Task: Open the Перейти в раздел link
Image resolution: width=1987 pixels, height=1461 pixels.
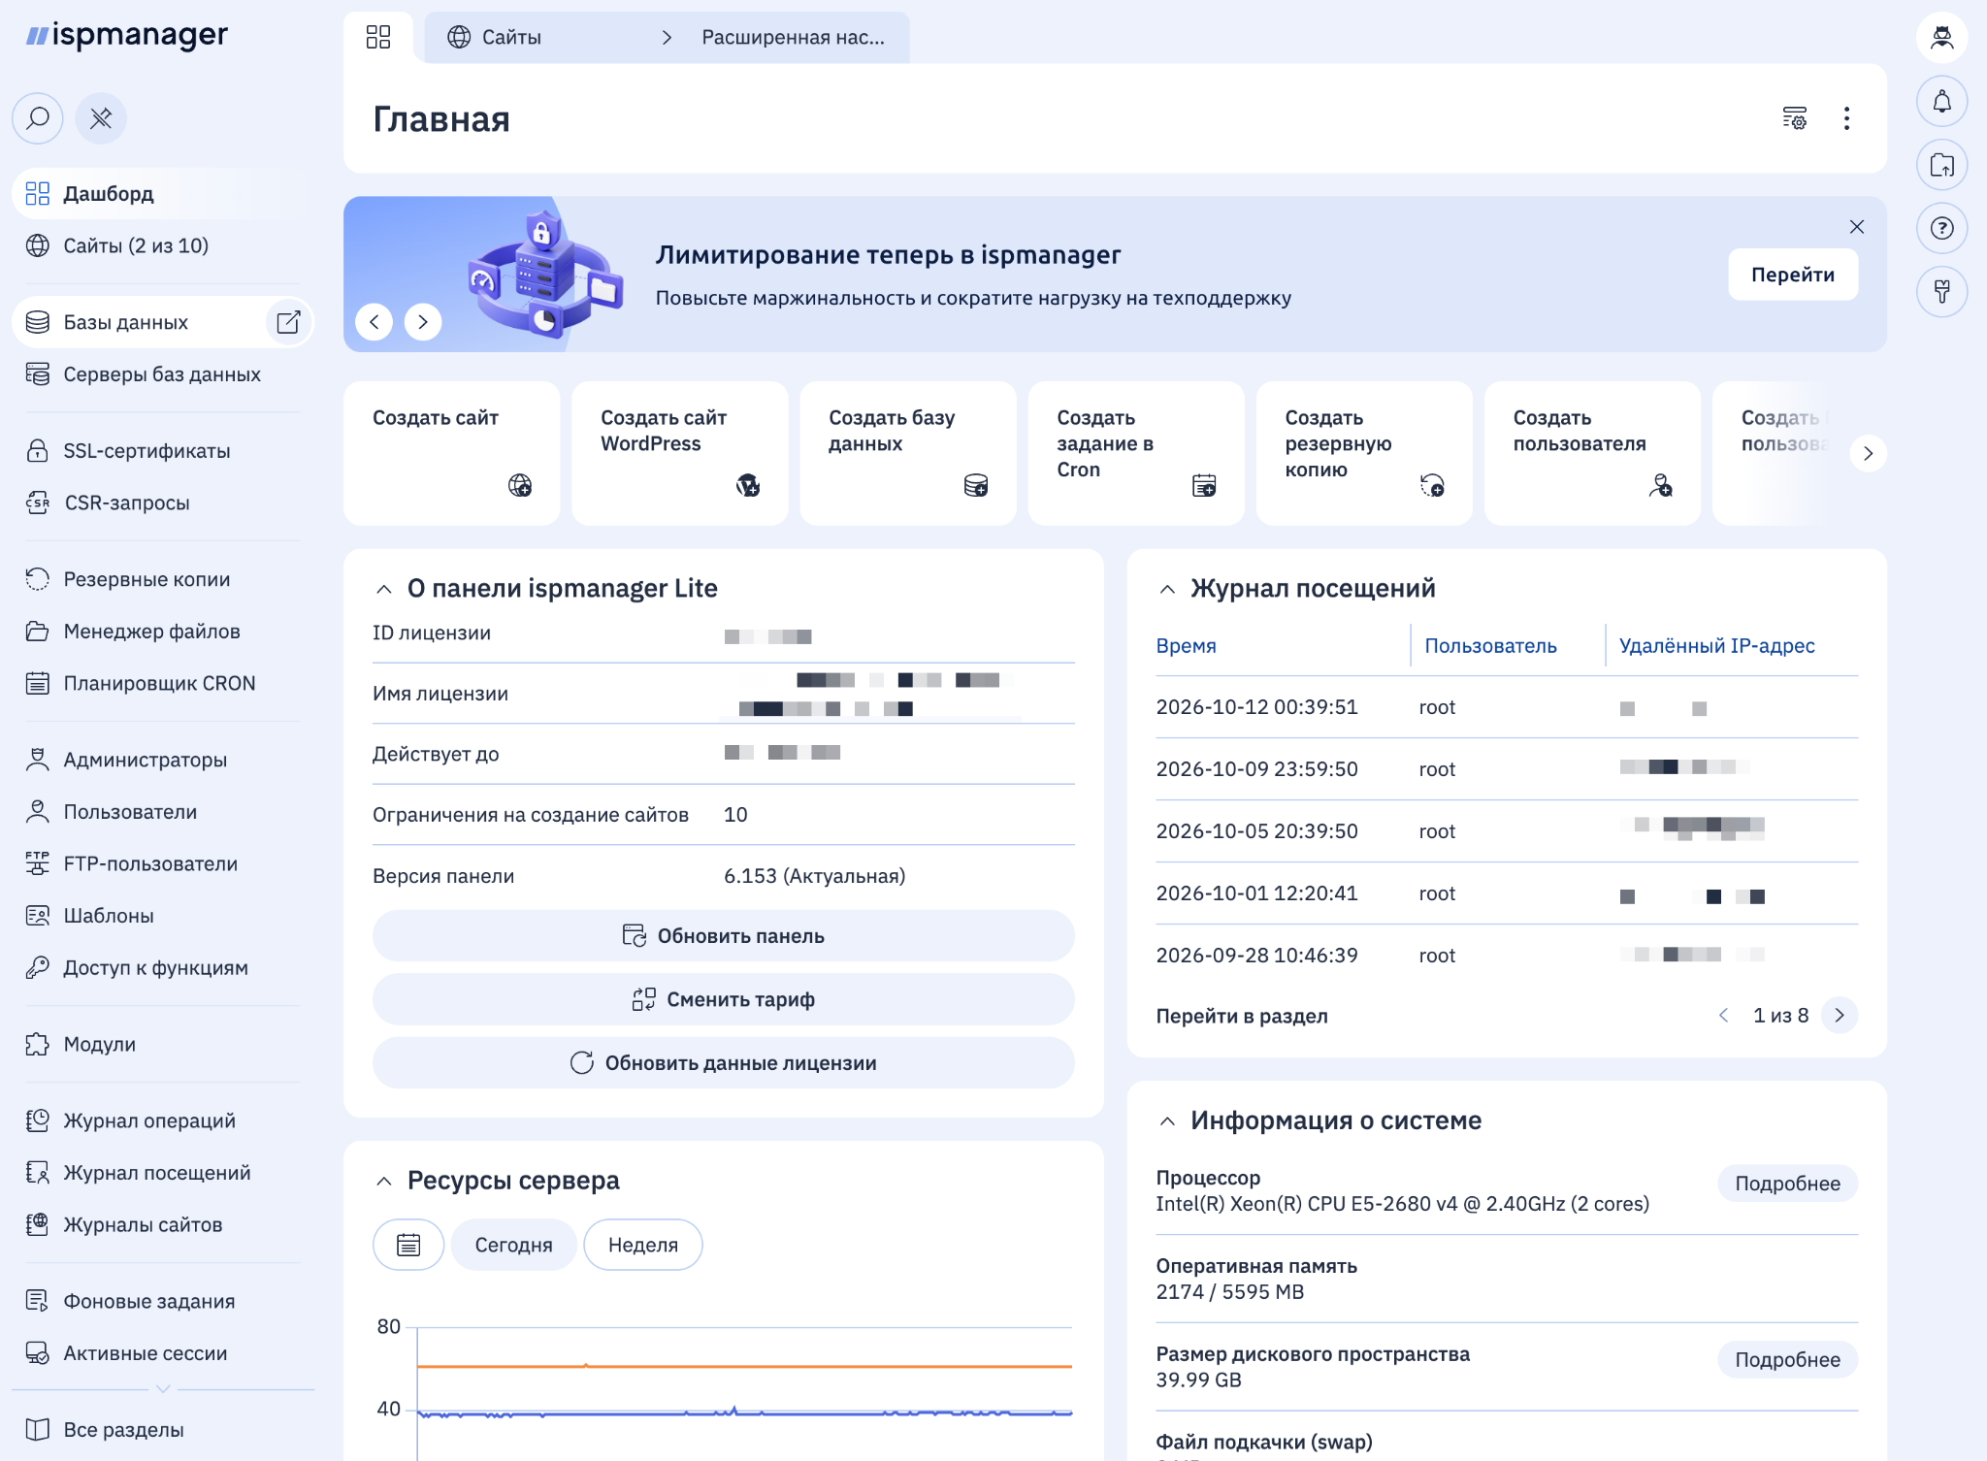Action: pos(1242,1016)
